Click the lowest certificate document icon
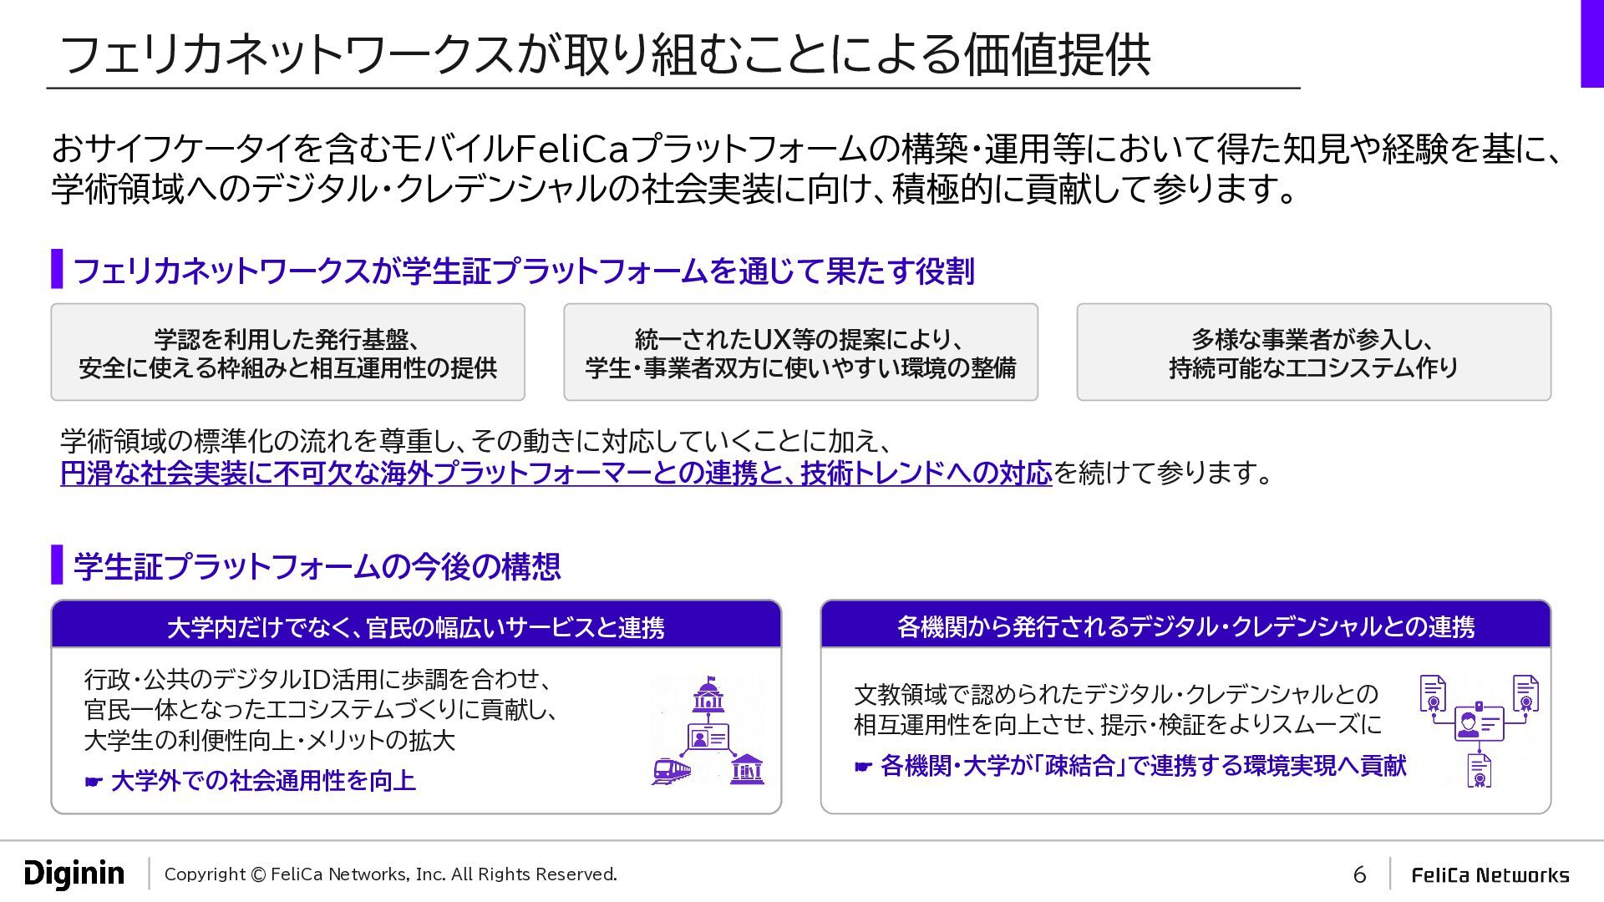The height and width of the screenshot is (902, 1604). pyautogui.click(x=1480, y=769)
